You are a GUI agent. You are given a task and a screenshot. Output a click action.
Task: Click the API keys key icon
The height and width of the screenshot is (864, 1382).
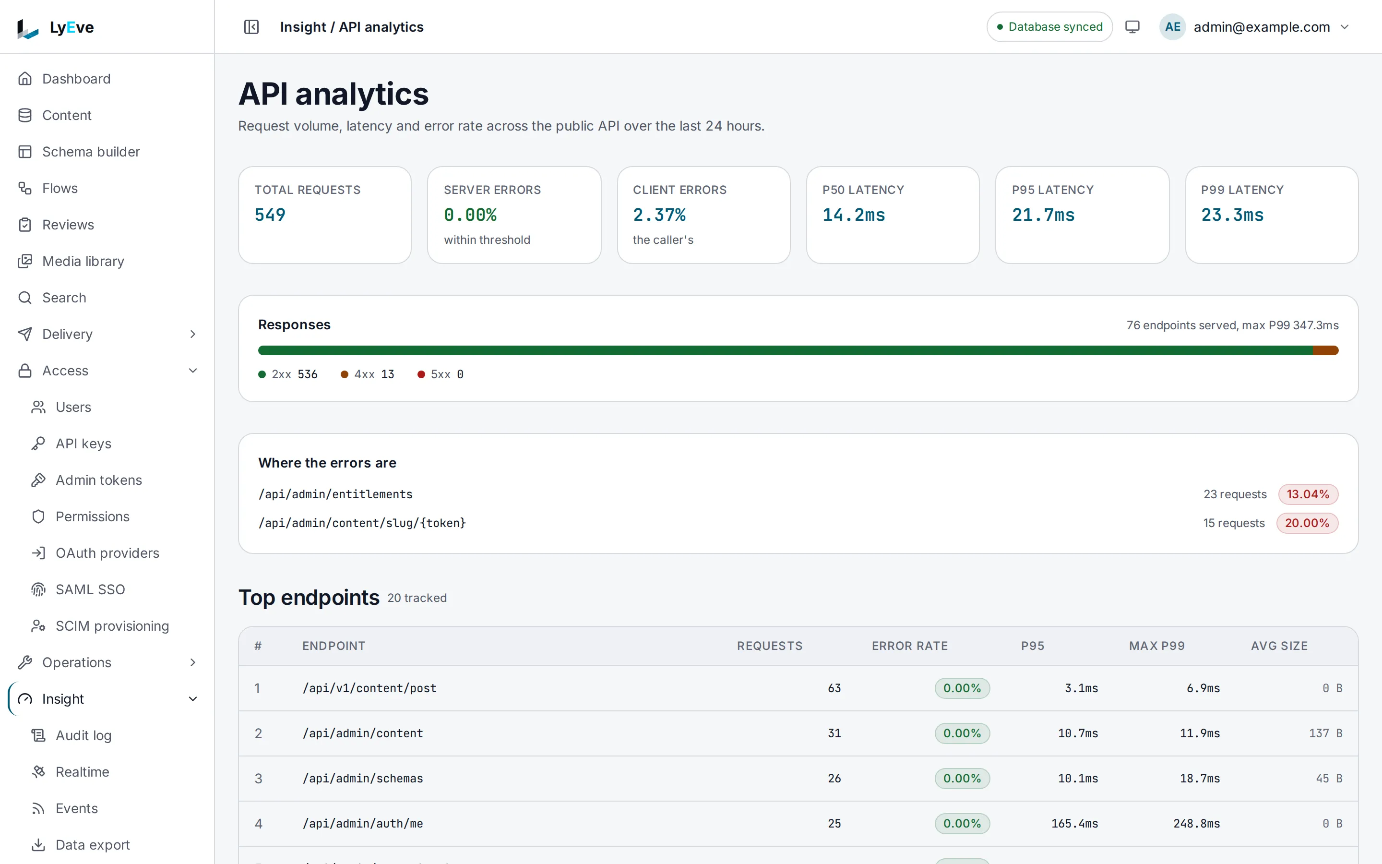point(38,444)
